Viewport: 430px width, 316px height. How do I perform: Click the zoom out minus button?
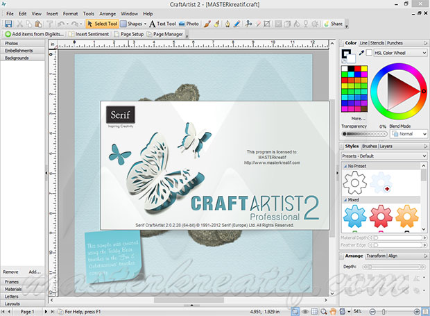click(372, 312)
